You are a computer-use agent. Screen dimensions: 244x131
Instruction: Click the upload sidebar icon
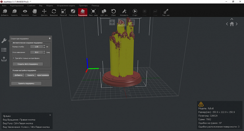pyautogui.click(x=4, y=59)
